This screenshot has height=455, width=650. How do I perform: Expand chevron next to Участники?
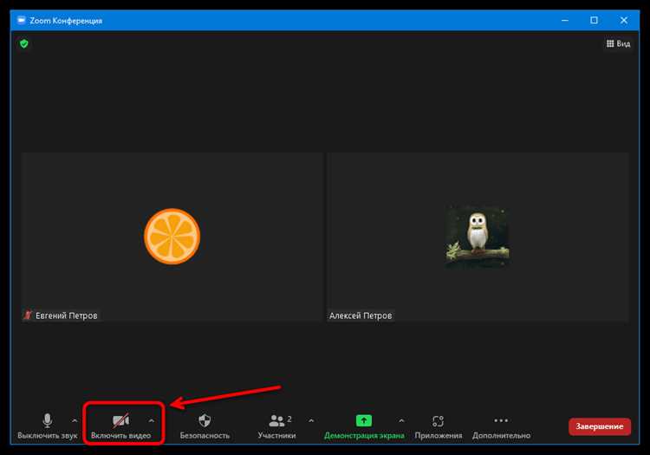pyautogui.click(x=311, y=421)
